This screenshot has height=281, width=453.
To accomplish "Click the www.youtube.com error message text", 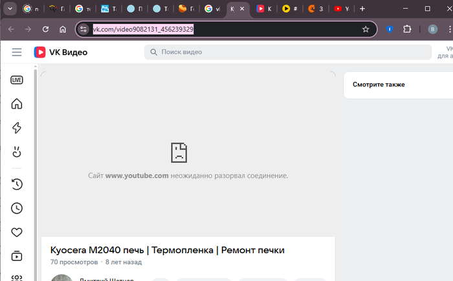I will (188, 176).
